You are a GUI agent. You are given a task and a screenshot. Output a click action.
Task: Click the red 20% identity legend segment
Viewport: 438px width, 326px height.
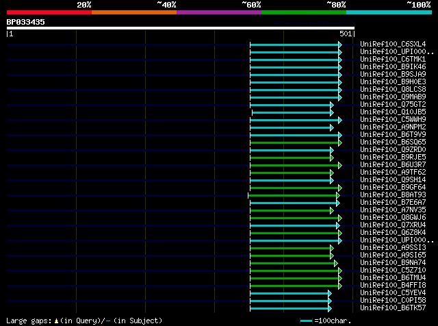click(x=49, y=12)
